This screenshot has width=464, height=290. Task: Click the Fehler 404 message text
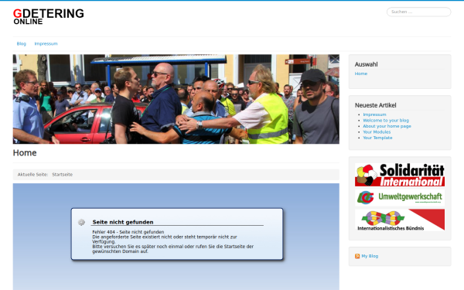coord(128,232)
